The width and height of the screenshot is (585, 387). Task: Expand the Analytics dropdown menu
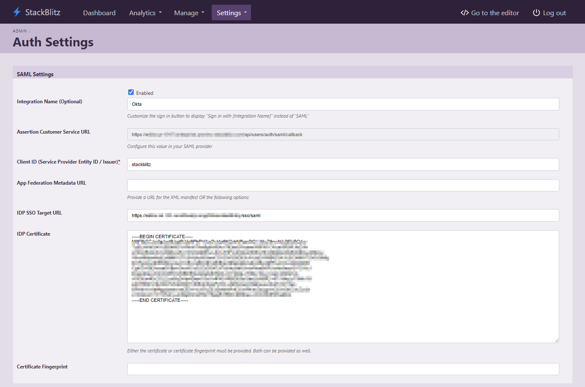(146, 13)
